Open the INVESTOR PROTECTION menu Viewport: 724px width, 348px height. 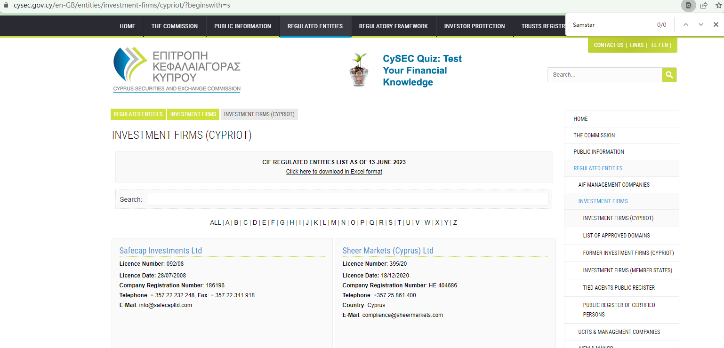tap(475, 26)
